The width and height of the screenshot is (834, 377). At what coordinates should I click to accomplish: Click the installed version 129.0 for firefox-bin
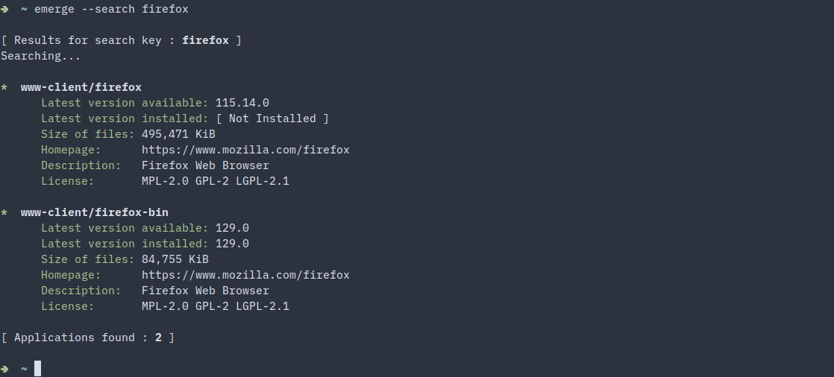tap(232, 244)
